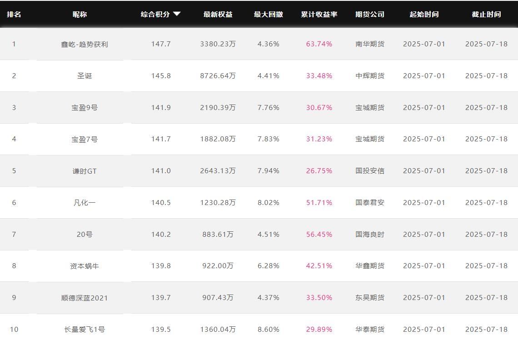Select the 31.23% cumulative return value

[x=319, y=139]
